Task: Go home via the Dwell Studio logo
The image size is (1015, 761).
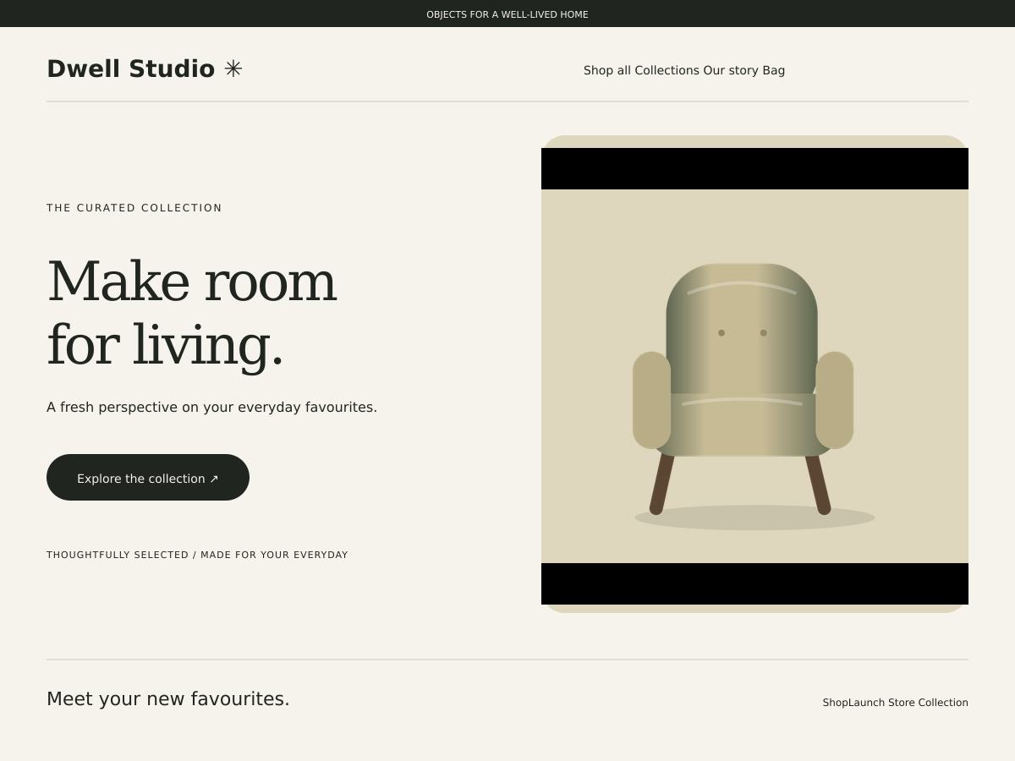Action: [x=131, y=68]
